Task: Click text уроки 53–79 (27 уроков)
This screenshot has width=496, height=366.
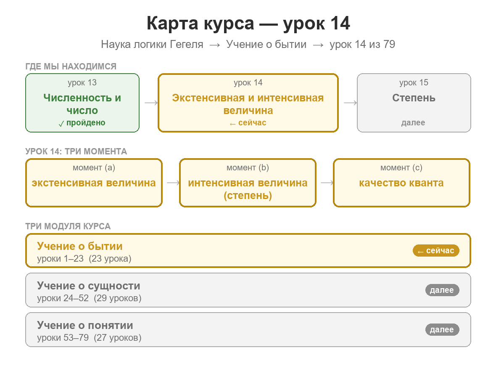Action: 89,338
